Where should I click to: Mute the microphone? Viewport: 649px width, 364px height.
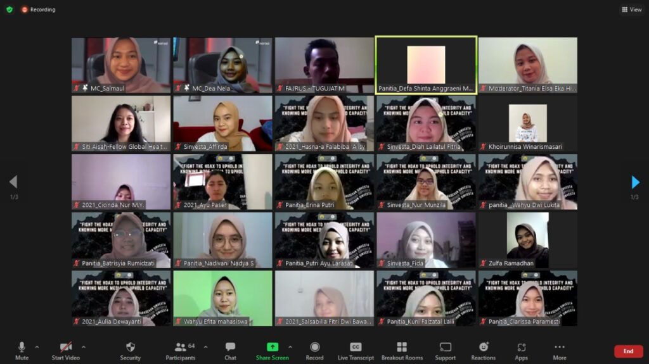22,349
